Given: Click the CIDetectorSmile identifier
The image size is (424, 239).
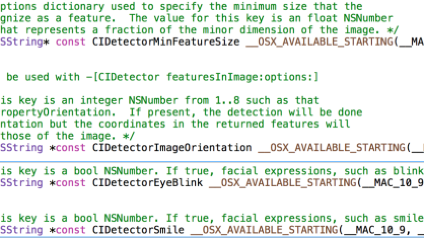Looking at the screenshot, I should click(x=138, y=230).
